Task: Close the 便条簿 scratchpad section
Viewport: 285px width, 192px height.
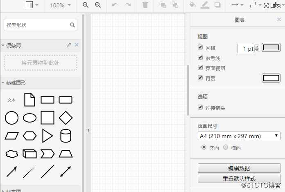Action: click(x=77, y=45)
